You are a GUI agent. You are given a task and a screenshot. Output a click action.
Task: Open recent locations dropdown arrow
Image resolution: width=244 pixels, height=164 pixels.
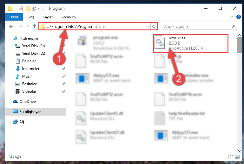tap(28, 26)
